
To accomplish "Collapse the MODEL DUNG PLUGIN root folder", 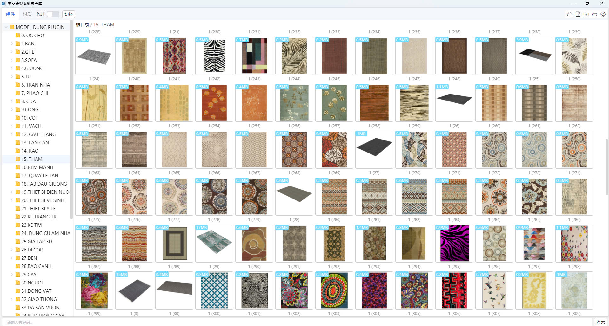I will [6, 27].
